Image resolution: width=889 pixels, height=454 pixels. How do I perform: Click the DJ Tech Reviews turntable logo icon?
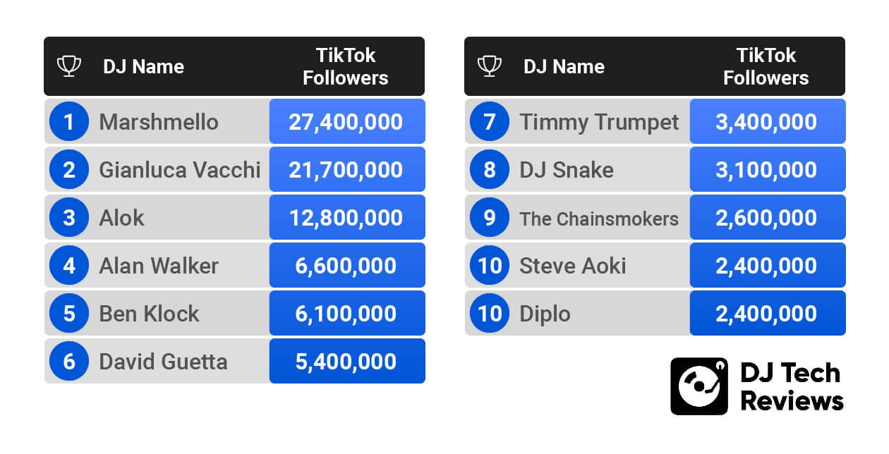(698, 386)
